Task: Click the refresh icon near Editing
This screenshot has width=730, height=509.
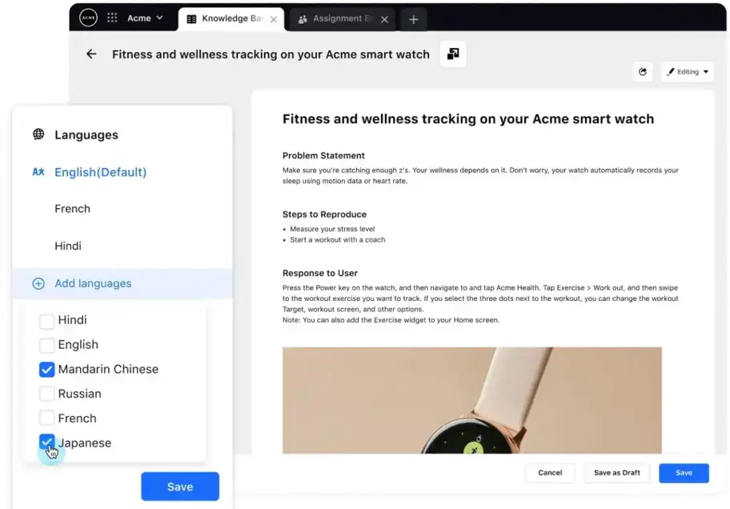Action: point(643,72)
